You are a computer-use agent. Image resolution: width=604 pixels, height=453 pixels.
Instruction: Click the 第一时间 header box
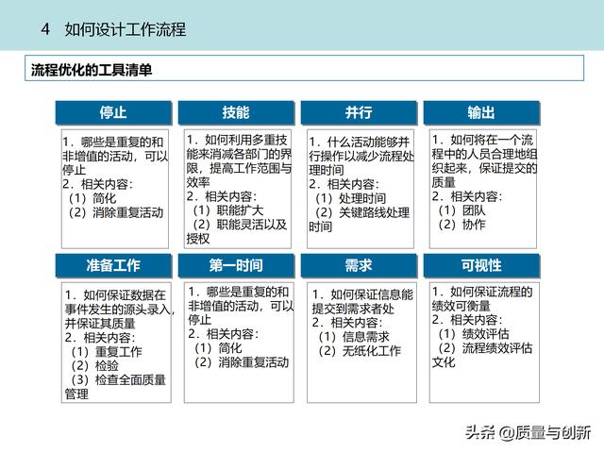[236, 265]
